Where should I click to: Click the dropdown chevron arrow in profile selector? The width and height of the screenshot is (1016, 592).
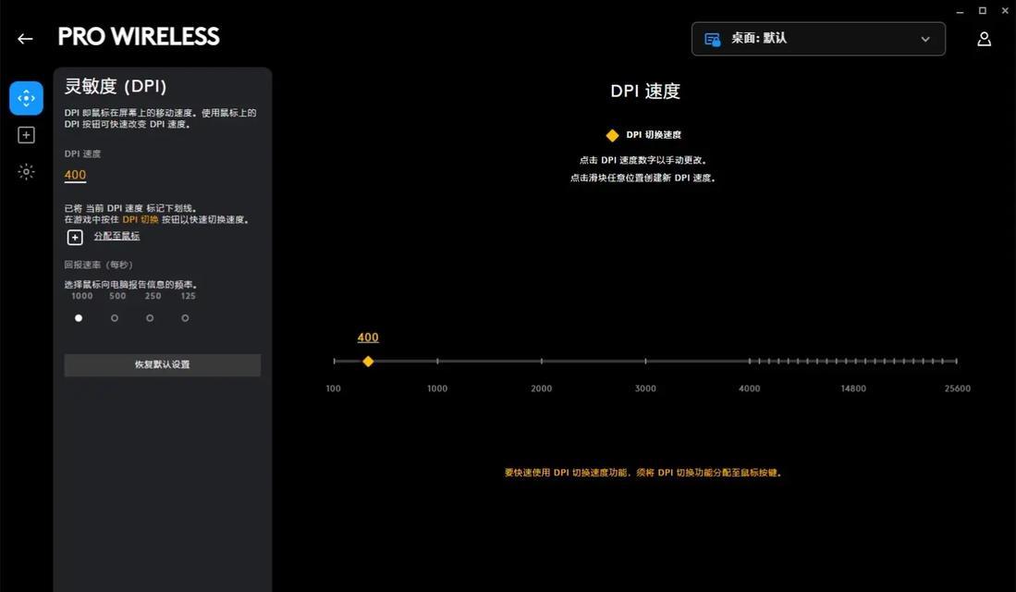point(925,40)
